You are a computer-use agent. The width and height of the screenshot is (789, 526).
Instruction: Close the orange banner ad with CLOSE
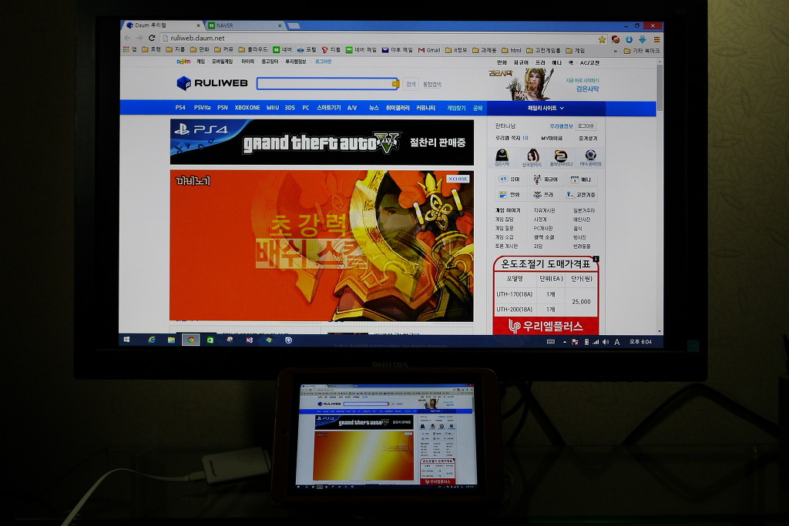(x=458, y=179)
